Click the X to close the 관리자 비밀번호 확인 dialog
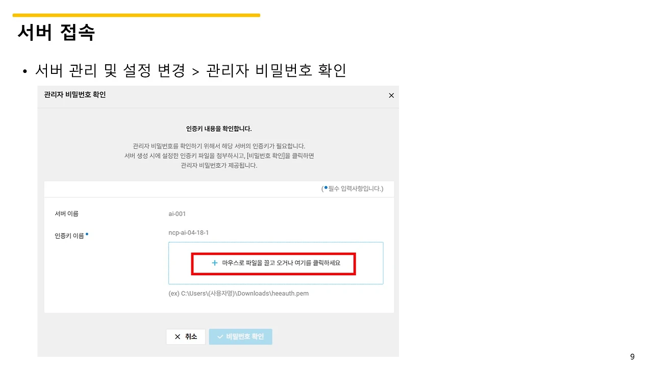Viewport: 653px width, 367px height. [391, 95]
